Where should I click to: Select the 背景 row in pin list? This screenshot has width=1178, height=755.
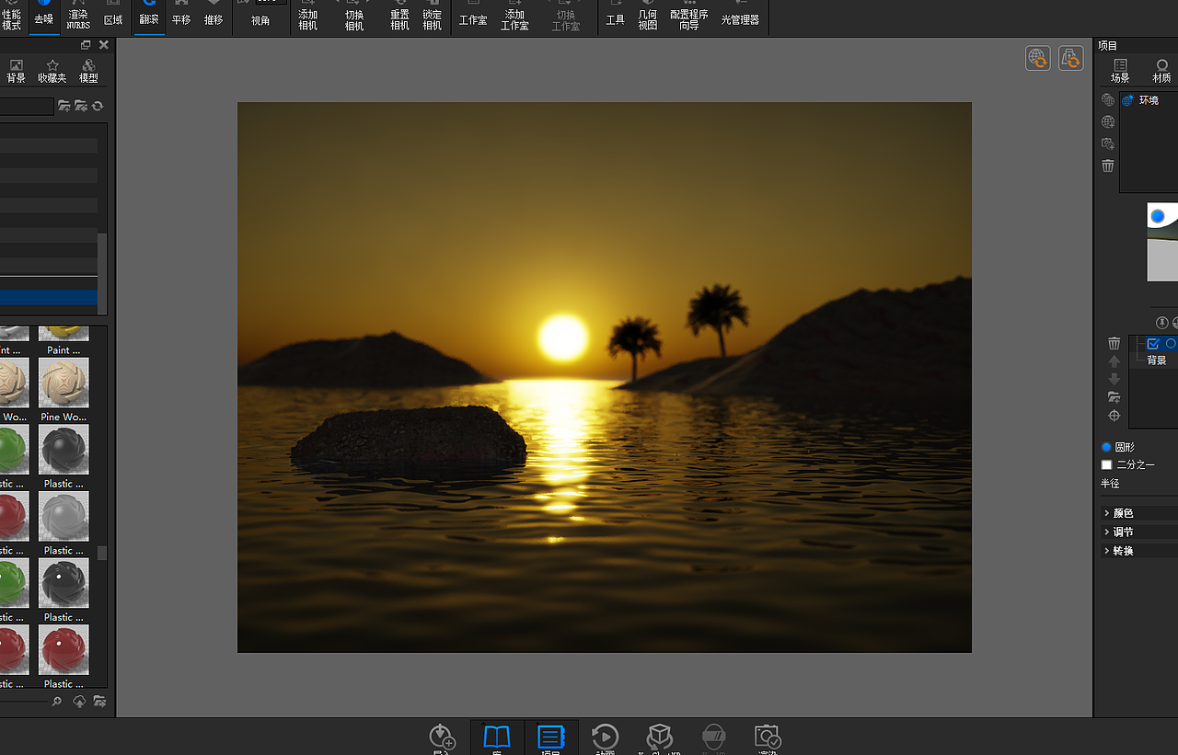coord(1157,360)
